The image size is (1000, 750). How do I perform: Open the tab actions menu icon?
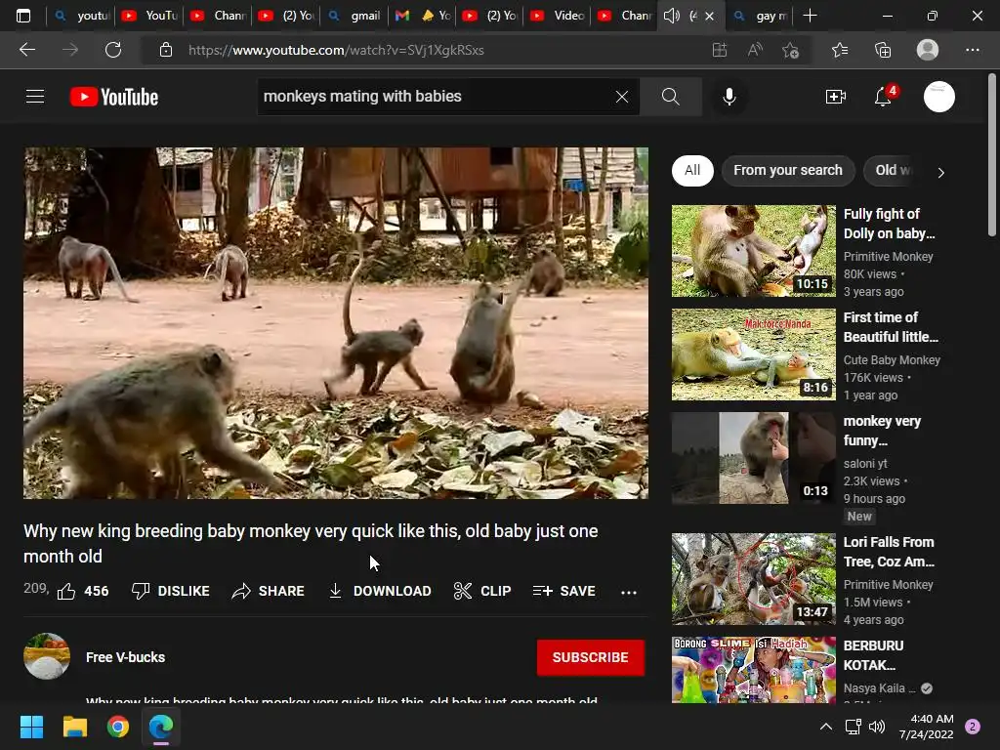pos(23,16)
